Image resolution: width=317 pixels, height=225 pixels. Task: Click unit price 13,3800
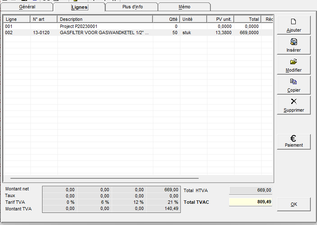click(x=223, y=32)
